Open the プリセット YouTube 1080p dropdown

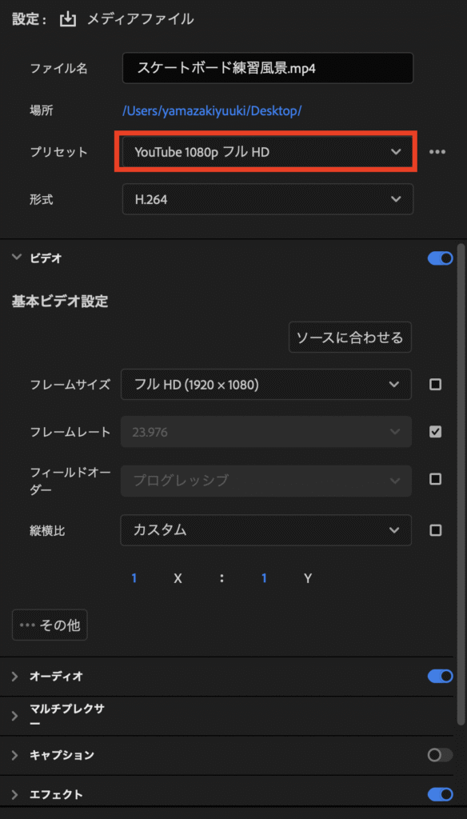coord(268,152)
